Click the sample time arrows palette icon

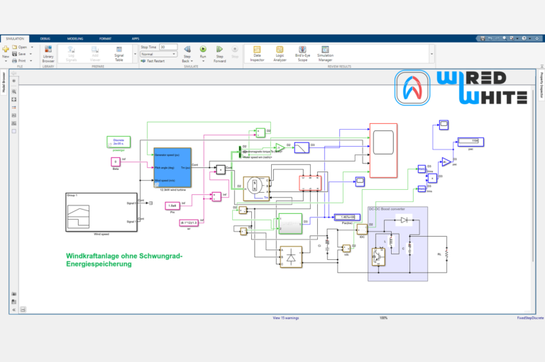tap(14, 108)
